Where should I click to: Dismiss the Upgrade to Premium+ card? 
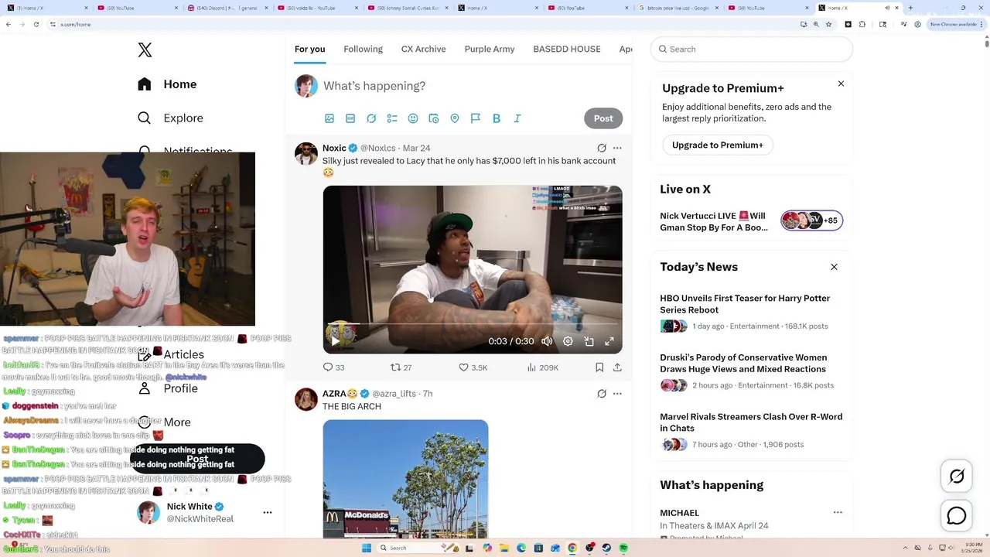coord(841,84)
